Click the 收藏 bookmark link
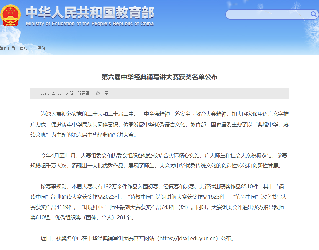 [105, 93]
